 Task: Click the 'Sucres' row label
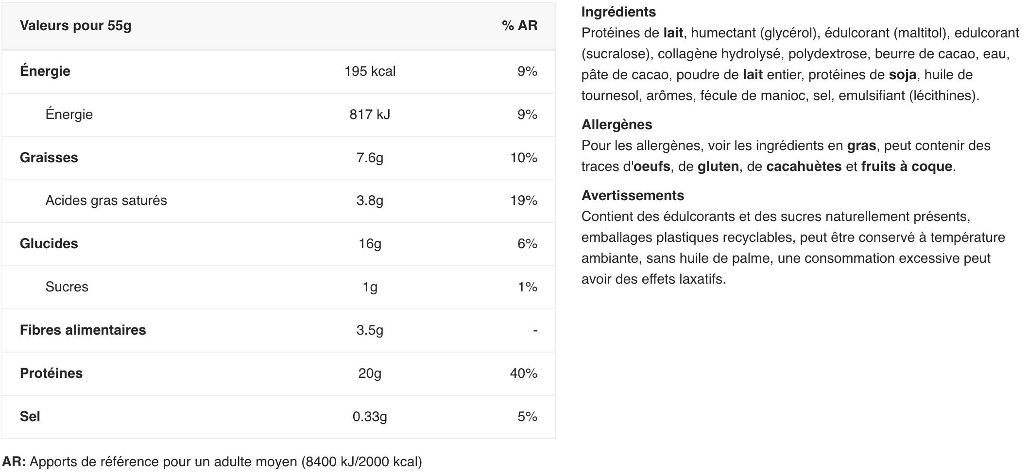67,287
